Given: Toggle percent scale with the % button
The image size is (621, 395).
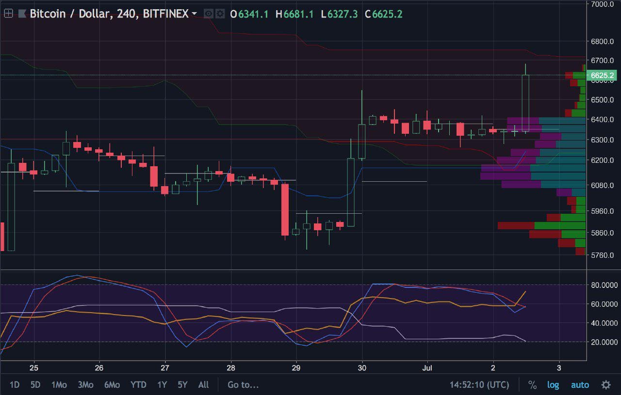Looking at the screenshot, I should click(x=532, y=385).
